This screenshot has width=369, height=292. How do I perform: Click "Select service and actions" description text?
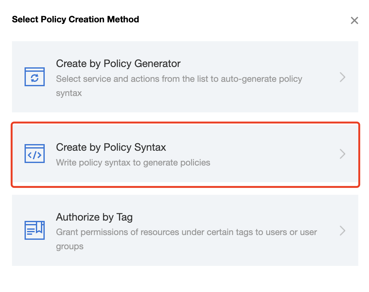(x=179, y=79)
